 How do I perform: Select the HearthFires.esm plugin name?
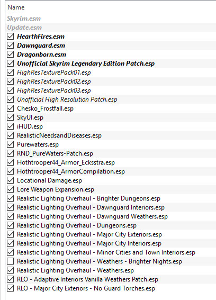[41, 37]
